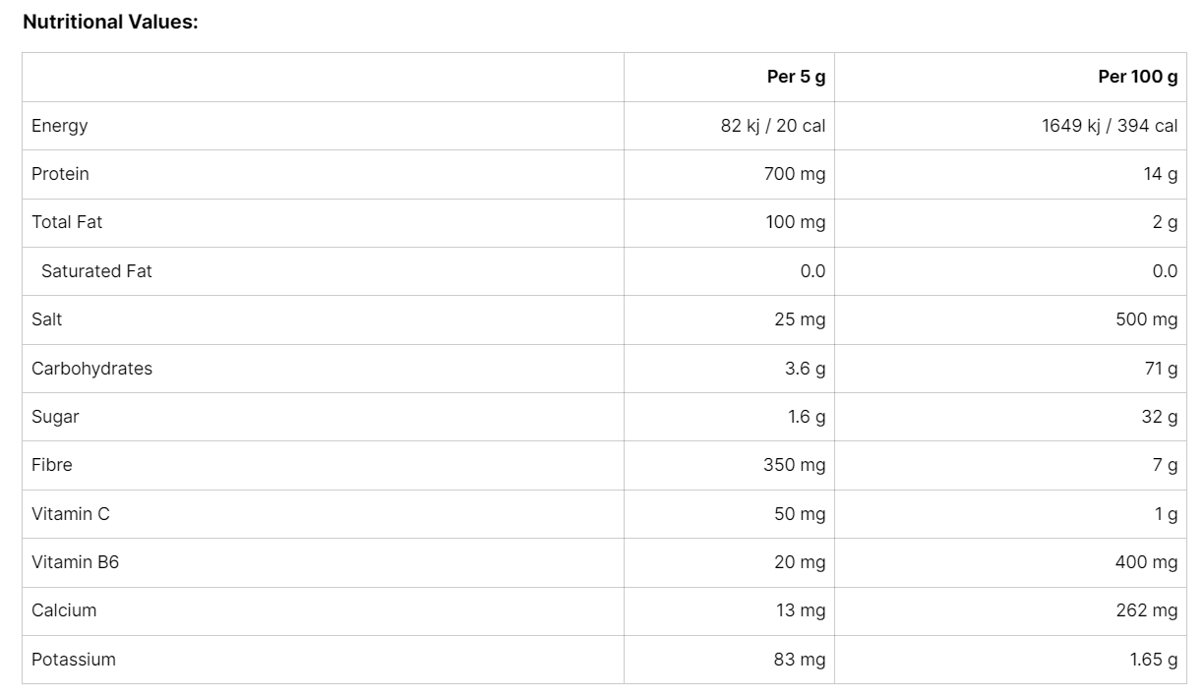
Task: Click the 262 mg calcium value
Action: pos(1146,610)
